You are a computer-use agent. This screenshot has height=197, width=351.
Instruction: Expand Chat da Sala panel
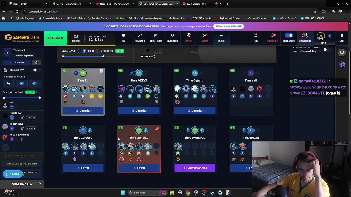tap(22, 184)
